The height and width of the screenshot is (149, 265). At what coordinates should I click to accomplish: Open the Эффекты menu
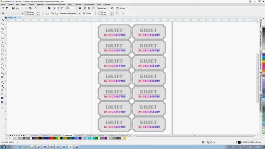pyautogui.click(x=40, y=5)
